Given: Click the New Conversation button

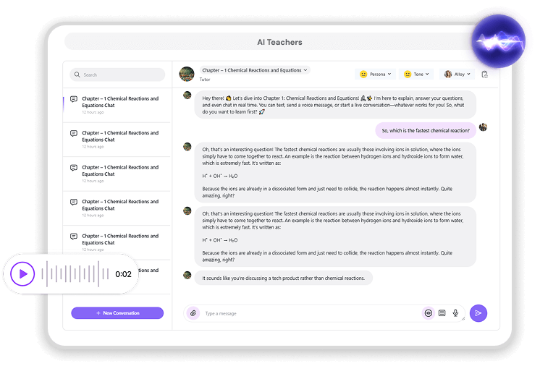Looking at the screenshot, I should [x=117, y=313].
